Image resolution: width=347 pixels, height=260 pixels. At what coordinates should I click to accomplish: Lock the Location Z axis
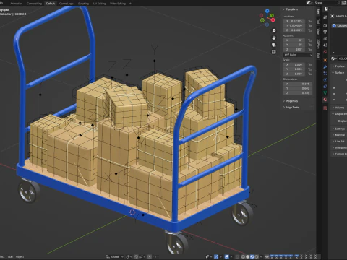pyautogui.click(x=310, y=30)
